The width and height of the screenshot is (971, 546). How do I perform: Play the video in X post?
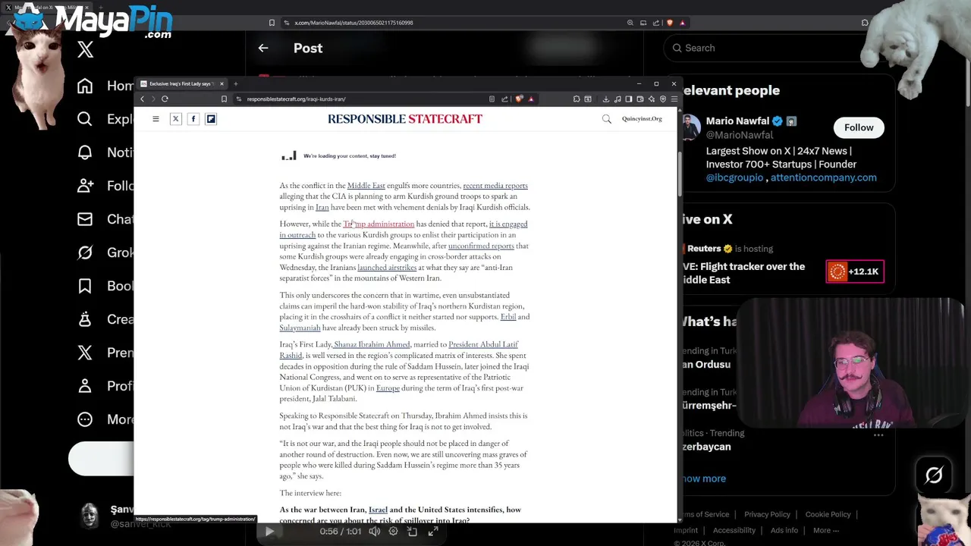269,532
